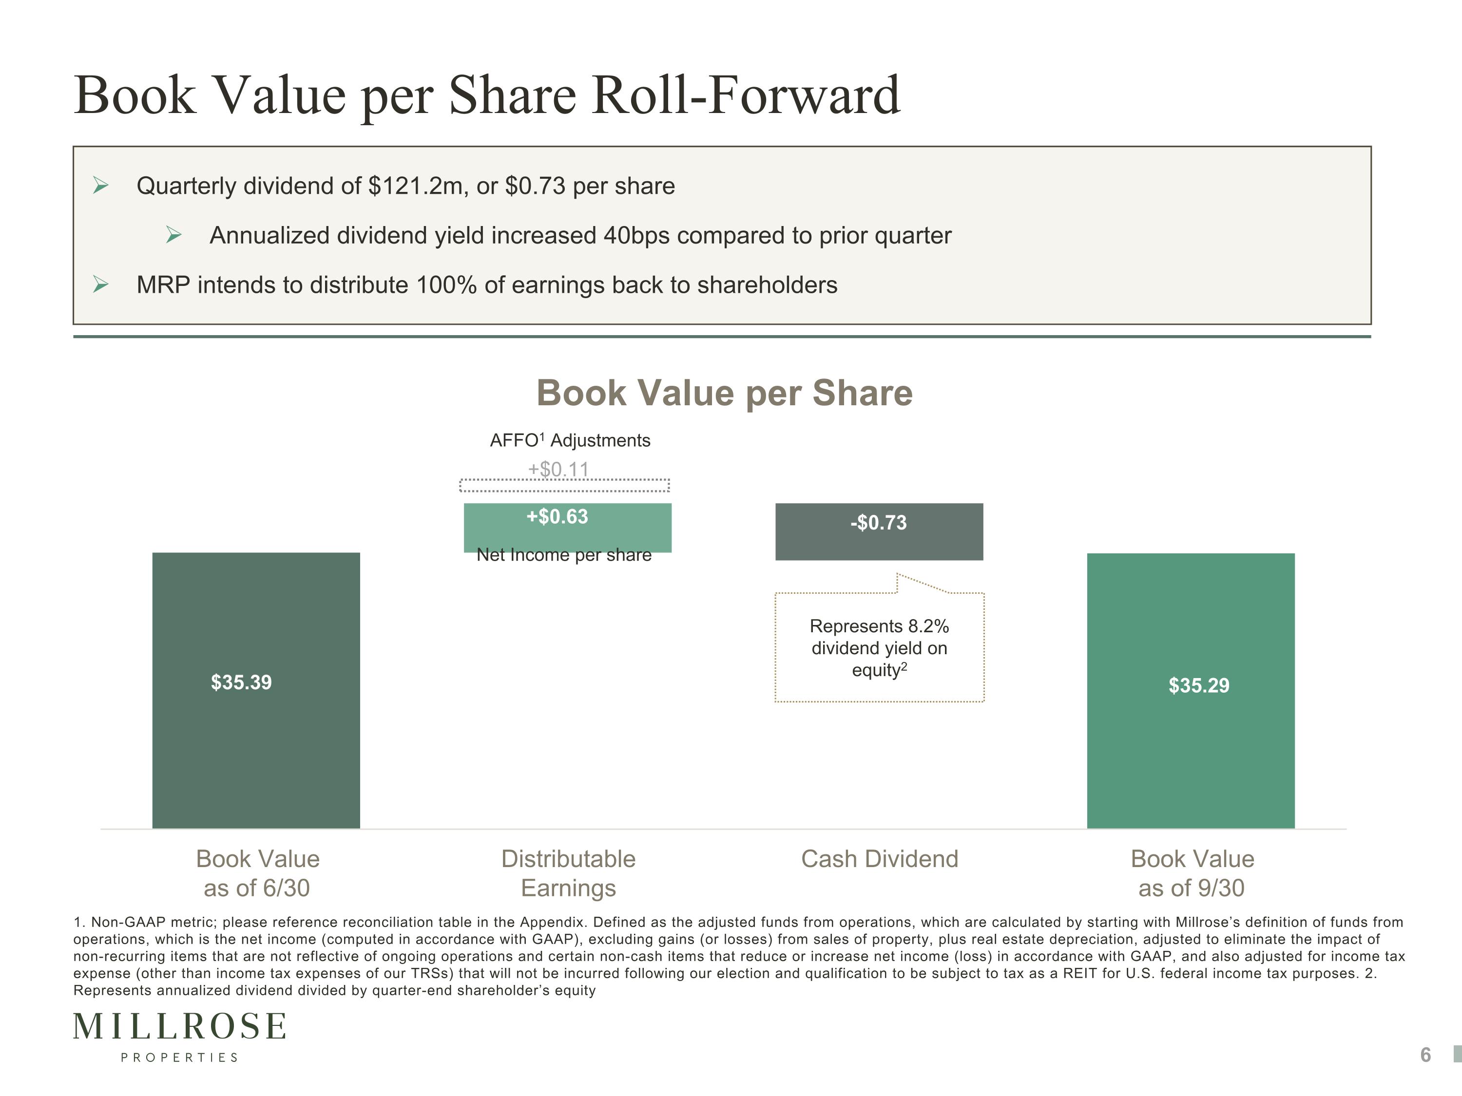Screen dimensions: 1462x1096
Task: Click the slide title Book Value per Share Roll-Forward
Action: click(486, 95)
